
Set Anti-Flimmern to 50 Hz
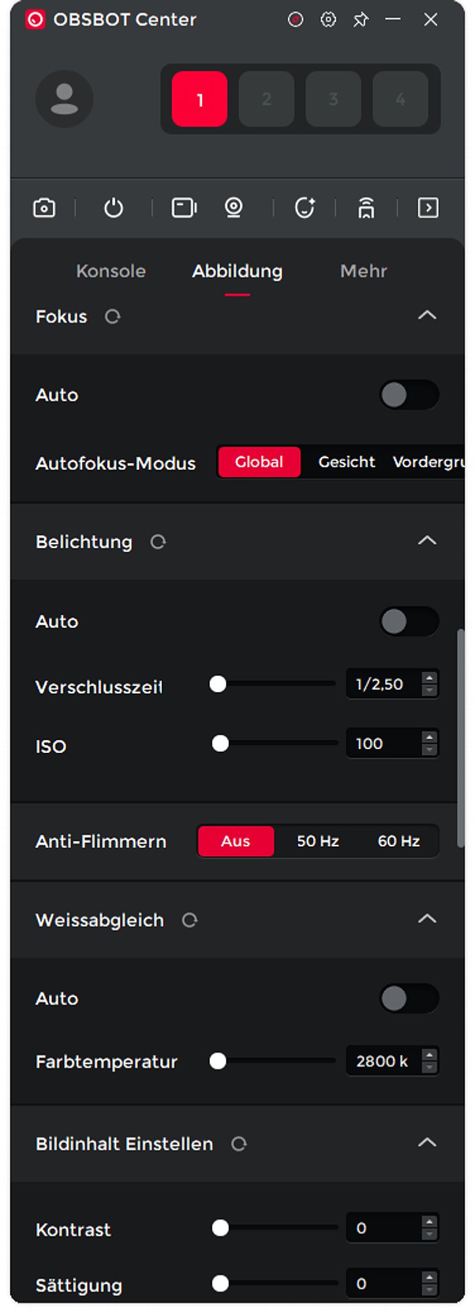318,841
